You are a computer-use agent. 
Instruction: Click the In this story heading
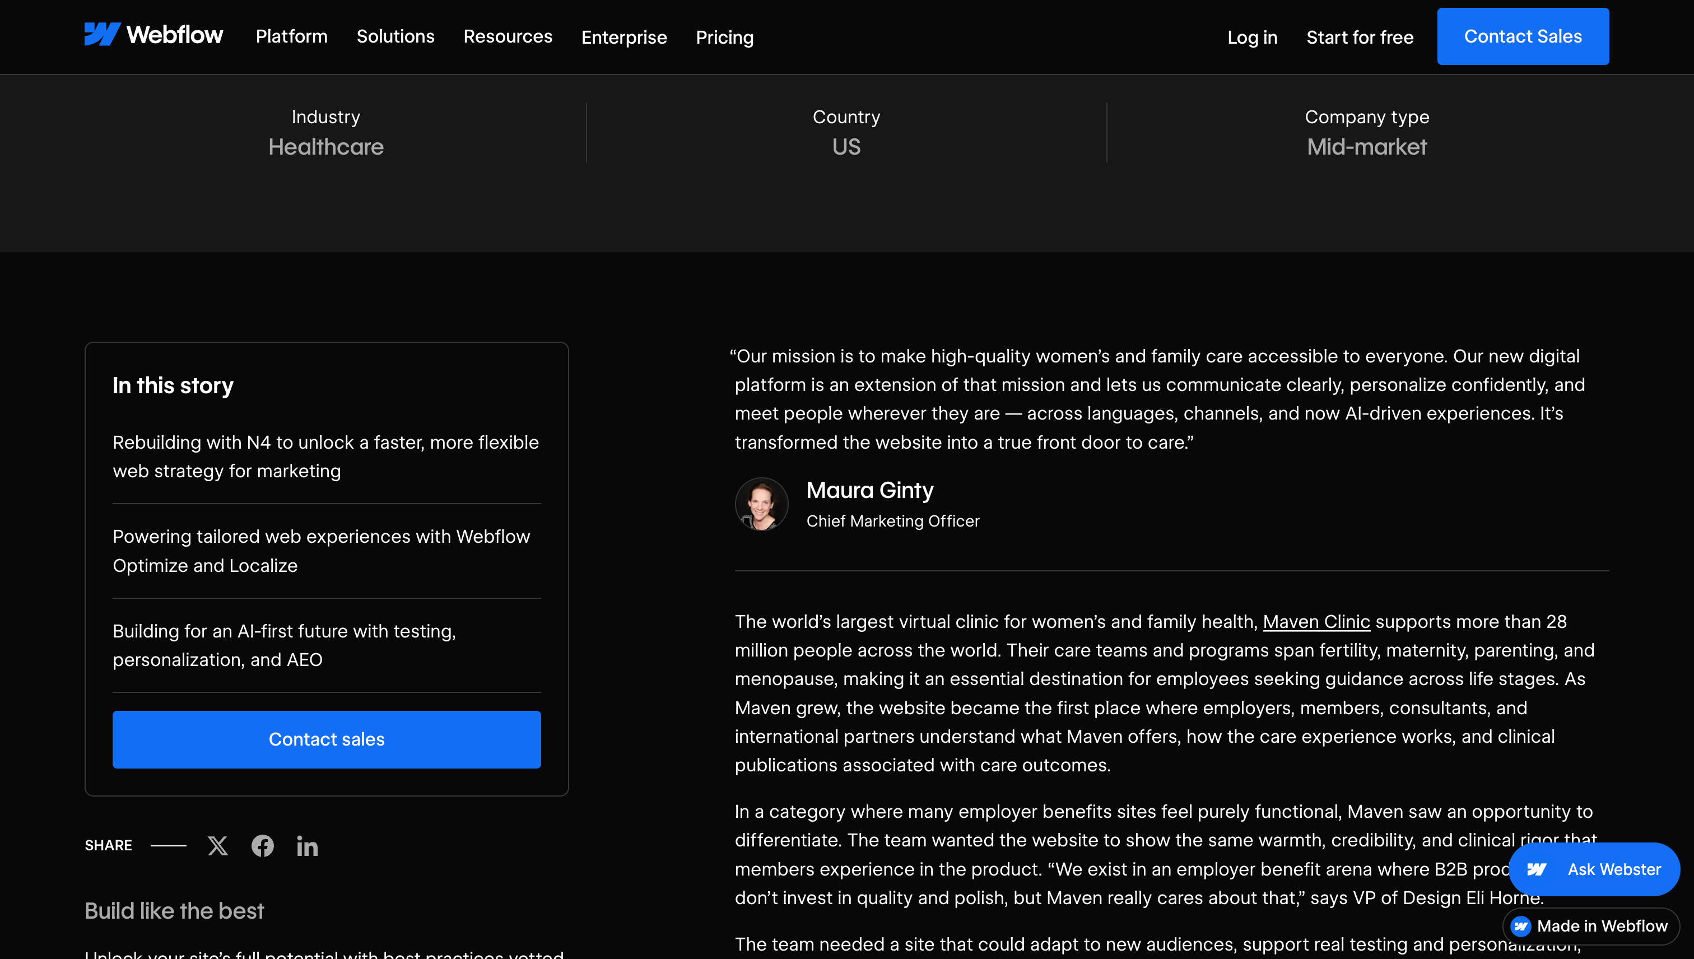tap(173, 385)
